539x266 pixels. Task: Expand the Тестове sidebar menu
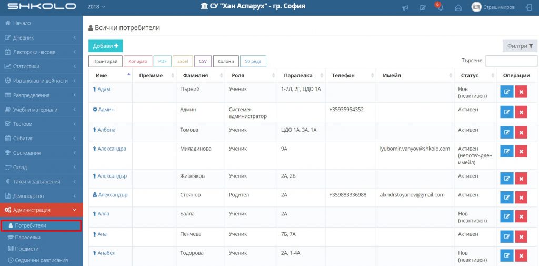point(41,124)
